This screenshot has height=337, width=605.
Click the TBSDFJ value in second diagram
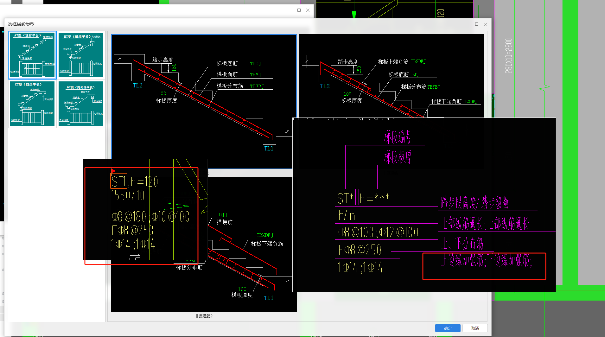coord(418,61)
